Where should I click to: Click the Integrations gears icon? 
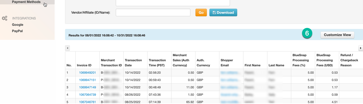point(5,18)
